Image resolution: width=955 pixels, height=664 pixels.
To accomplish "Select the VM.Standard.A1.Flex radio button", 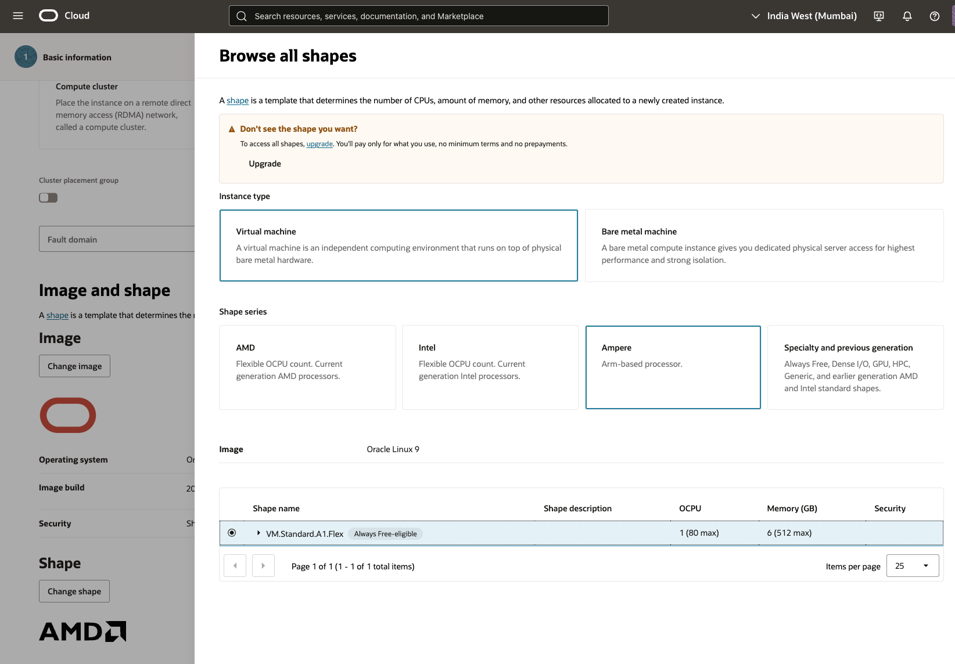I will coord(232,533).
